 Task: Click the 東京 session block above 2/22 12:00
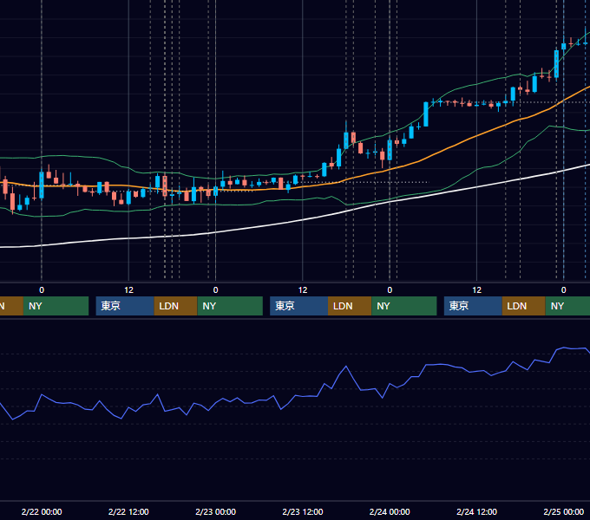click(125, 306)
